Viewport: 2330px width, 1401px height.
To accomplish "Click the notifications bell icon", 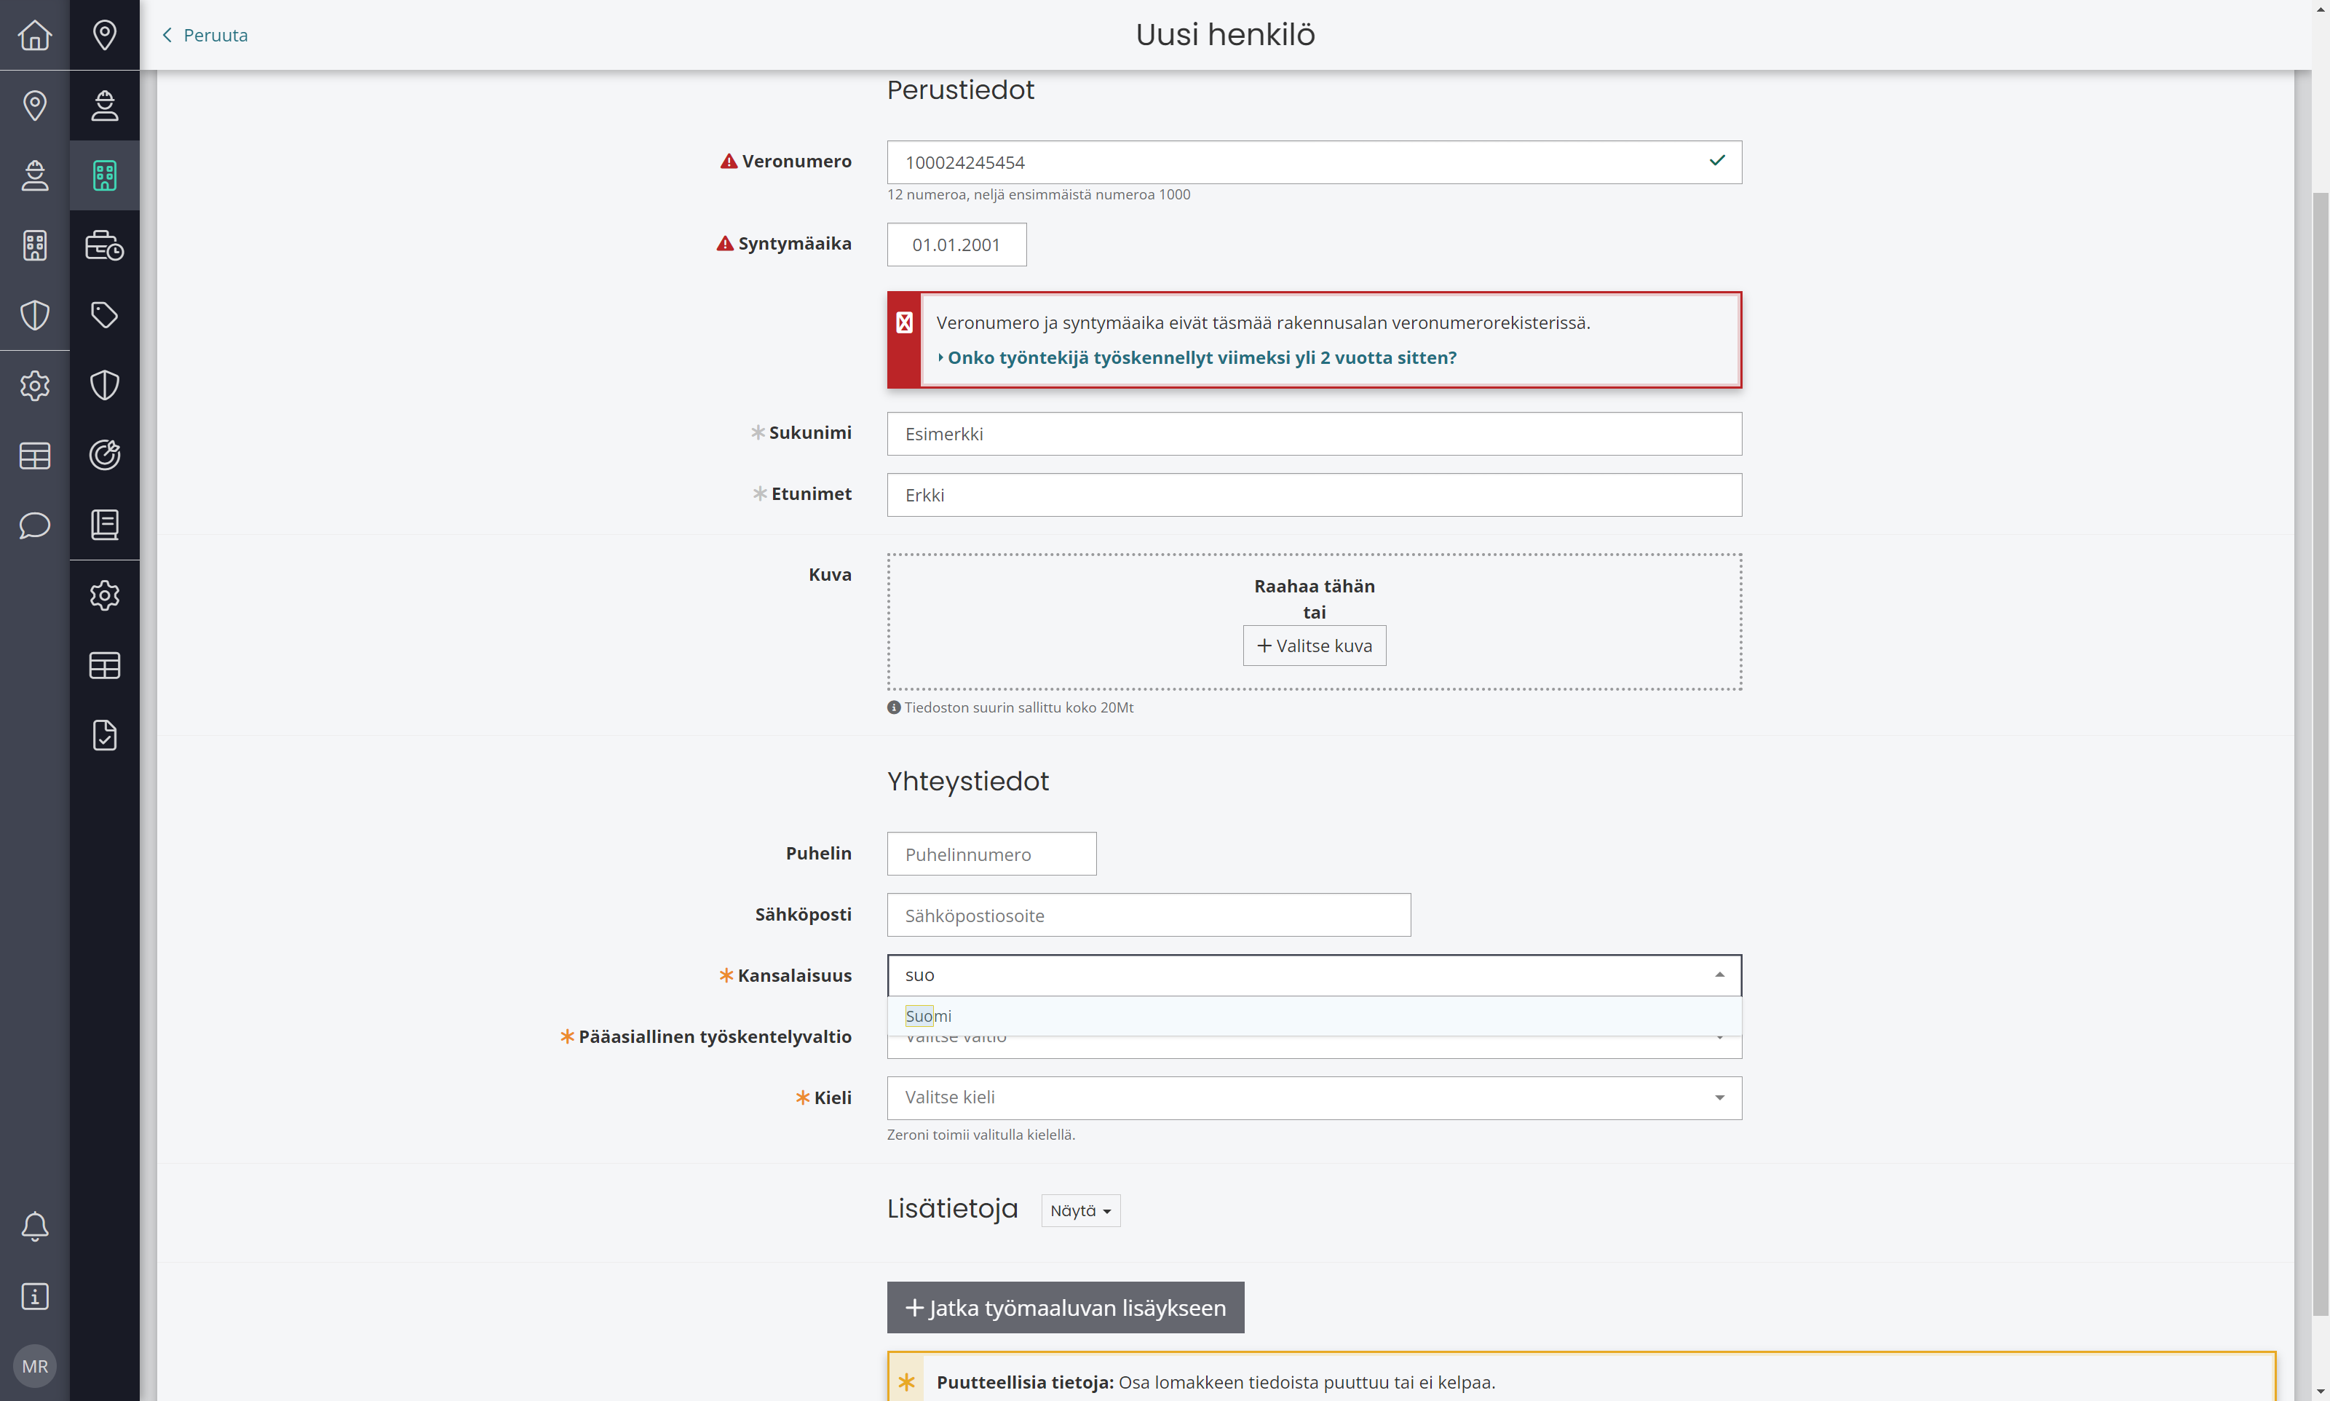I will (35, 1226).
